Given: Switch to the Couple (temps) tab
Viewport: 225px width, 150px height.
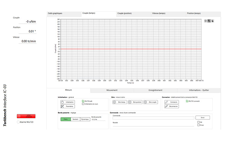Looking at the screenshot, I should (99, 14).
